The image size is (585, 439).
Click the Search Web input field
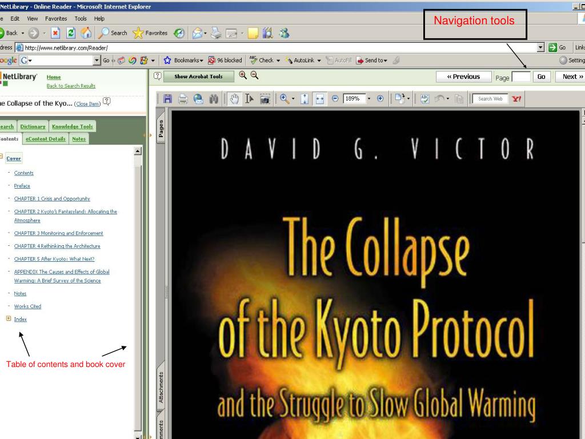pyautogui.click(x=490, y=98)
